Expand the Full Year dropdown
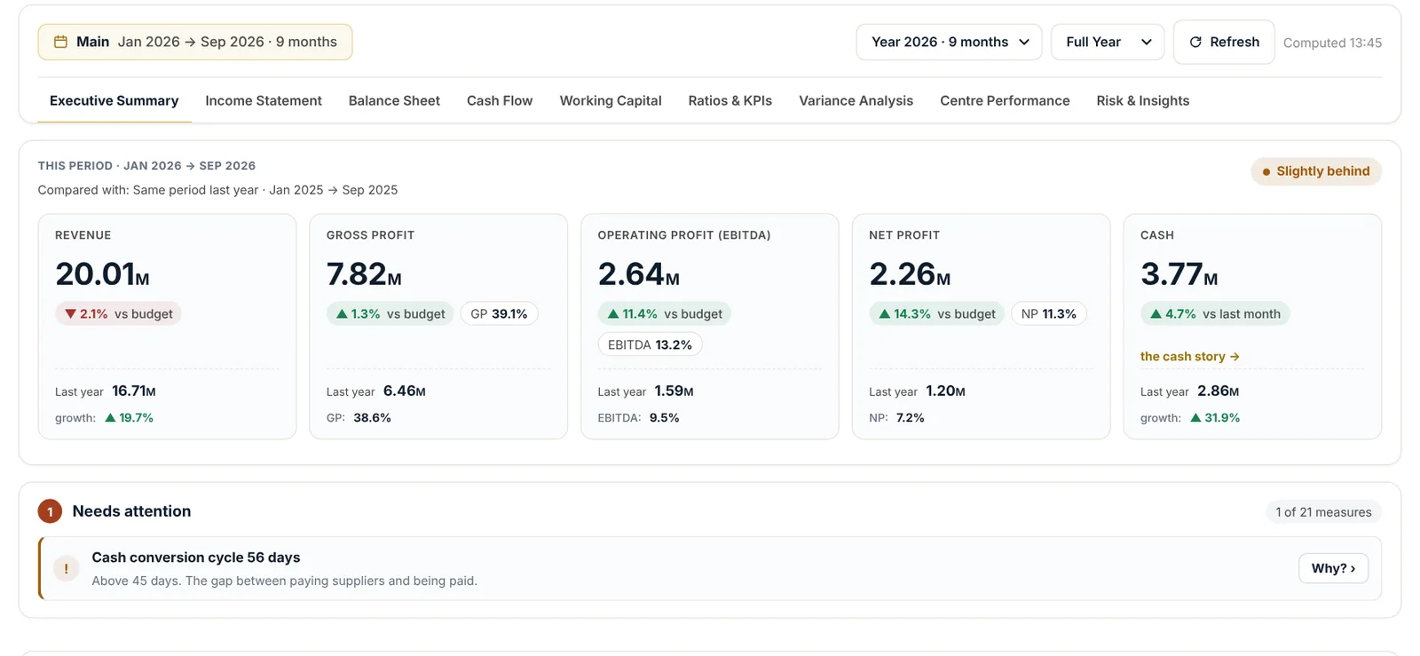 click(x=1108, y=42)
